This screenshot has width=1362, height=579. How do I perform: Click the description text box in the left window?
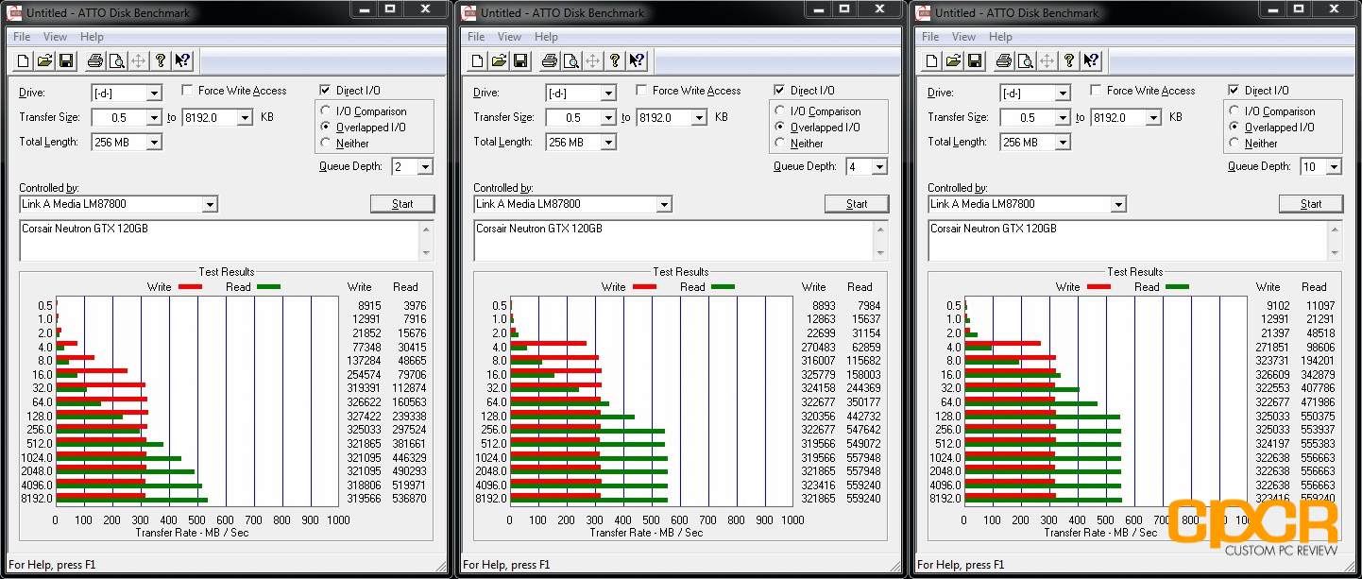coord(219,241)
